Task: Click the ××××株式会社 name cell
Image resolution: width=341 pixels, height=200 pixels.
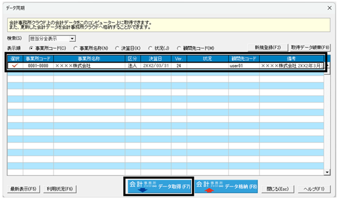Action: [89, 66]
